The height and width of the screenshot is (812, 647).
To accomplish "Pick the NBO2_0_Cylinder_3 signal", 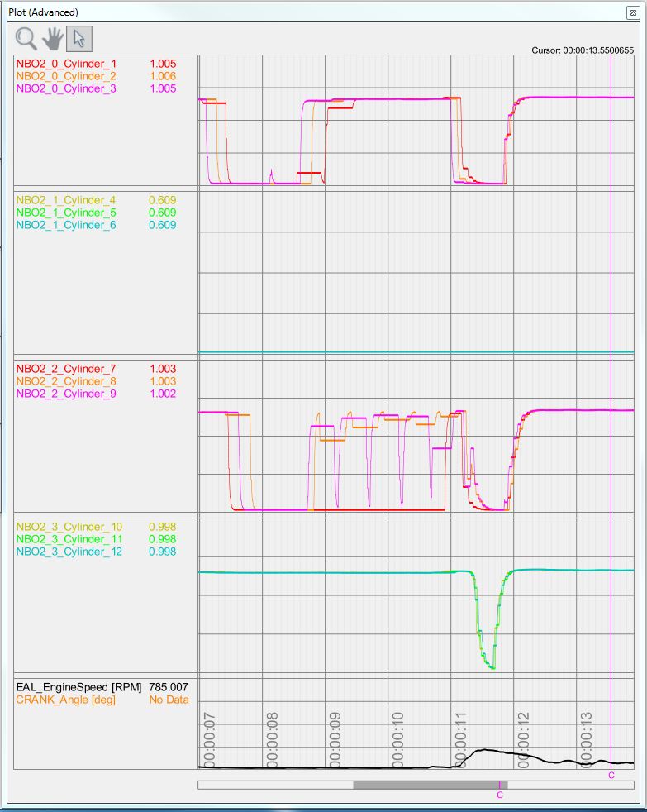I will pyautogui.click(x=67, y=88).
